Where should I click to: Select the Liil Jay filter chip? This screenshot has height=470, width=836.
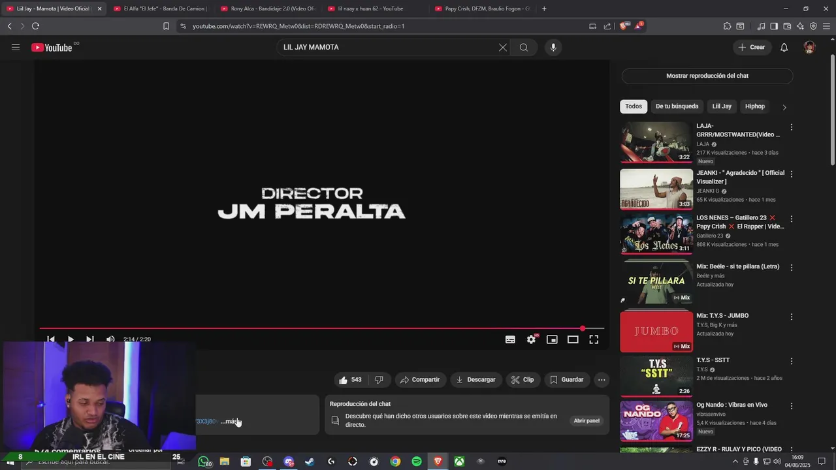[722, 106]
